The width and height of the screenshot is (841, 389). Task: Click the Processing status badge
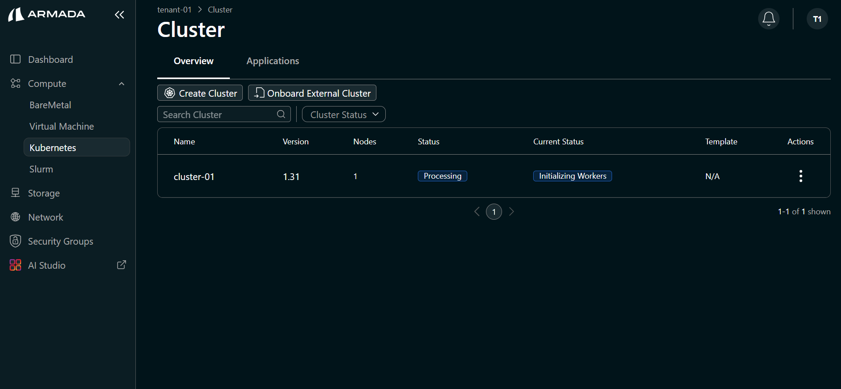(x=442, y=176)
